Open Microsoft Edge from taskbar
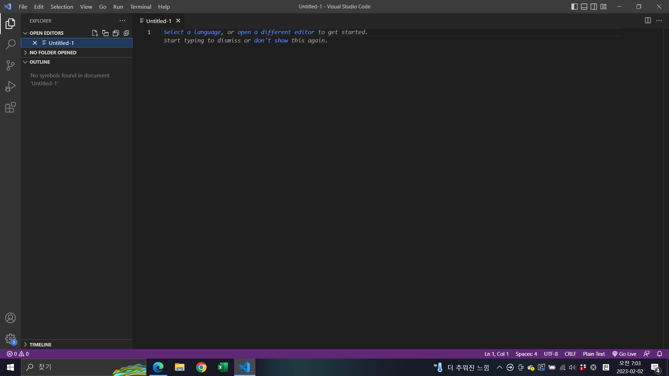Image resolution: width=669 pixels, height=376 pixels. point(158,367)
